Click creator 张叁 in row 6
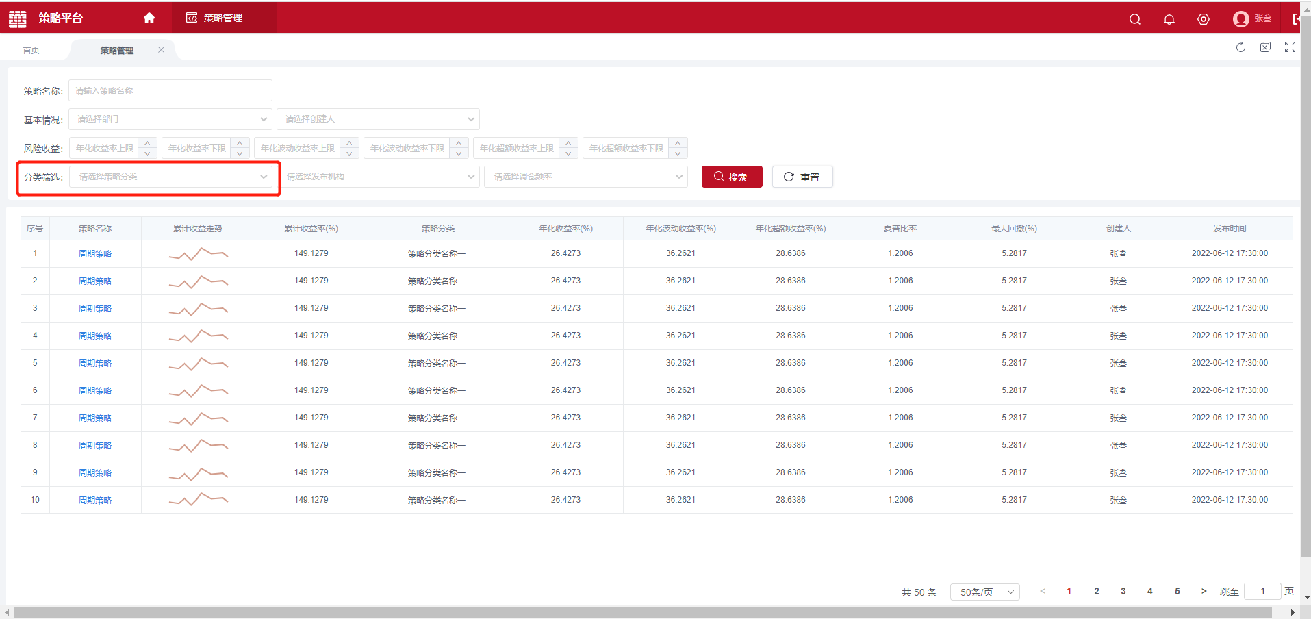Screen dimensions: 1311x619 point(1119,390)
